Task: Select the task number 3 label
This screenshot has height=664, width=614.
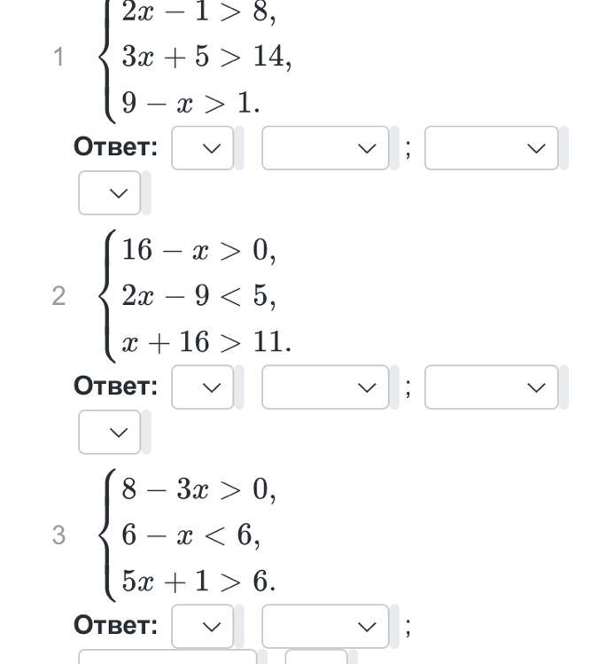Action: pos(58,535)
